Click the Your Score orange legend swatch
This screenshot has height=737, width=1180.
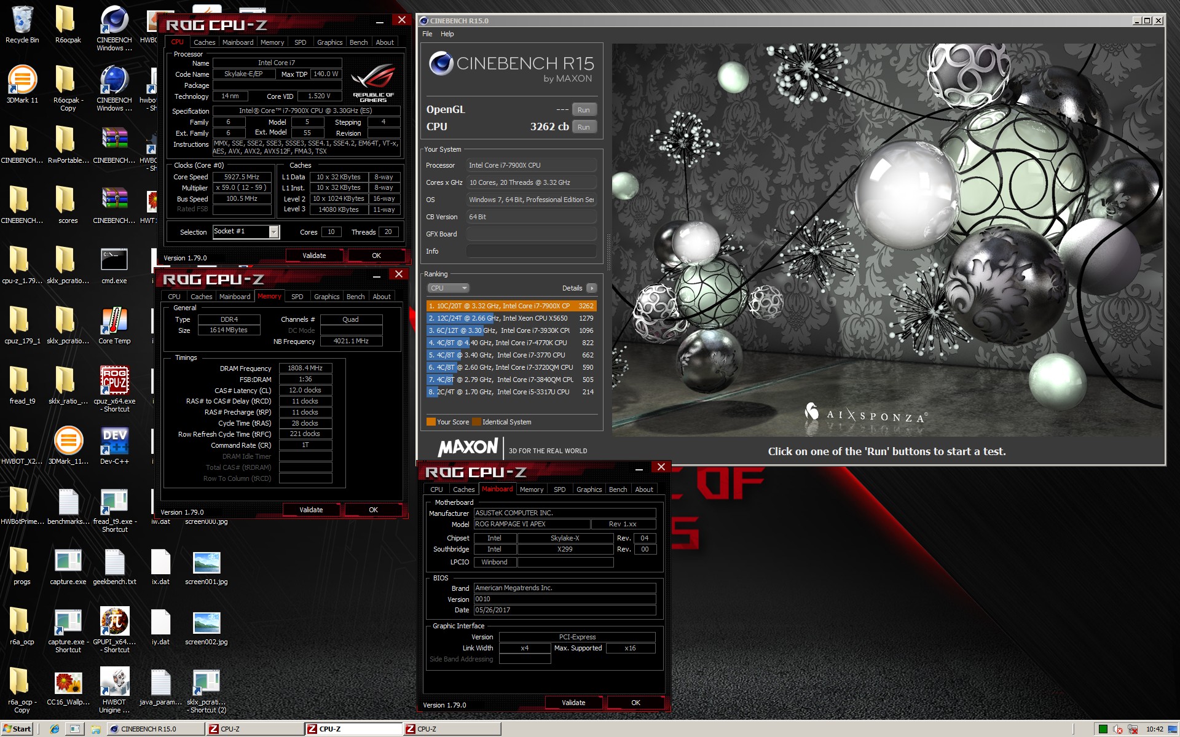431,422
